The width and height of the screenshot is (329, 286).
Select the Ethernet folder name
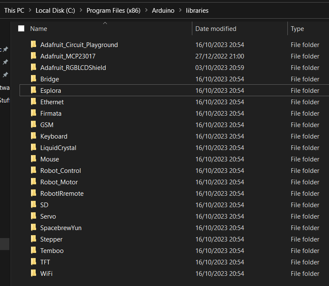point(52,102)
